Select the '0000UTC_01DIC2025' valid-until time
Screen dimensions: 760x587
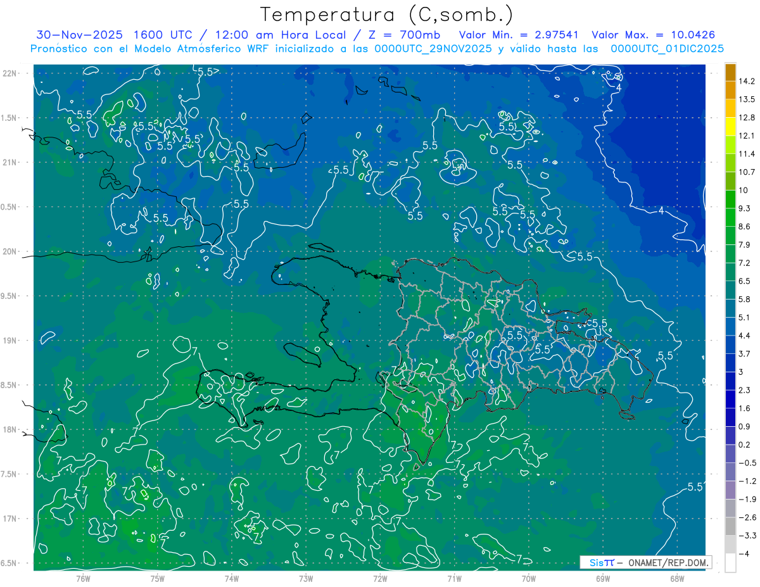pos(667,49)
